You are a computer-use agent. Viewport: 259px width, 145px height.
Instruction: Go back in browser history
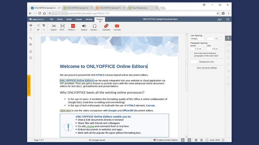click(x=30, y=13)
